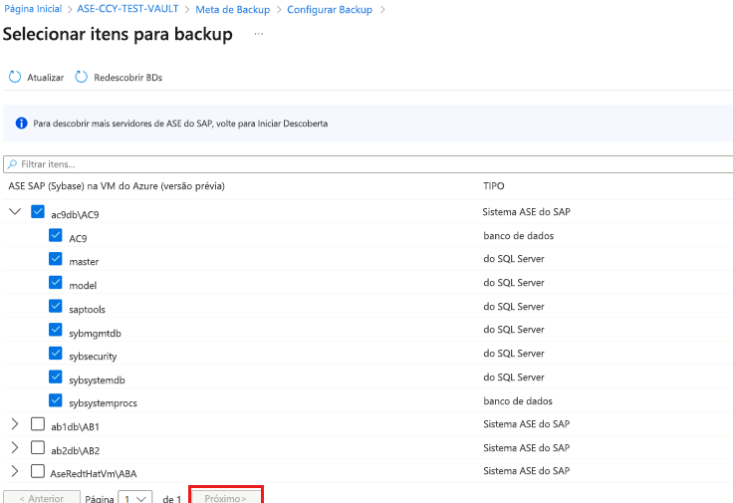
Task: Toggle the sybsecurity checkbox
Action: coord(56,354)
